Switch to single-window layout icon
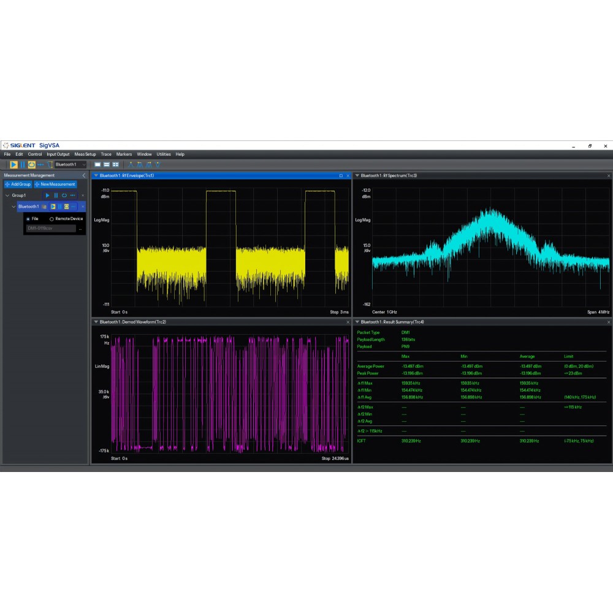Image resolution: width=613 pixels, height=613 pixels. (x=97, y=164)
